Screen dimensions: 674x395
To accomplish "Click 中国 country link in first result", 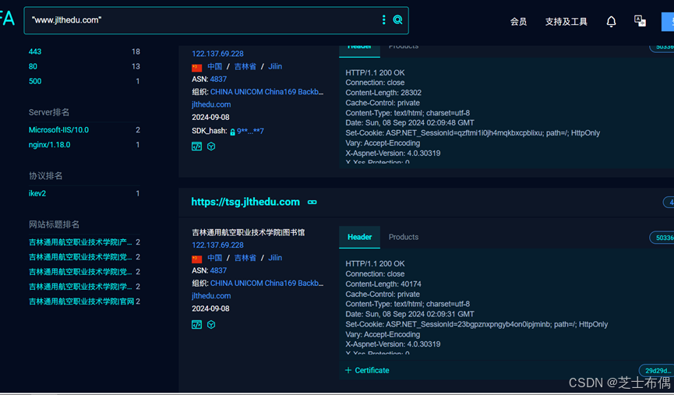I will coord(214,67).
